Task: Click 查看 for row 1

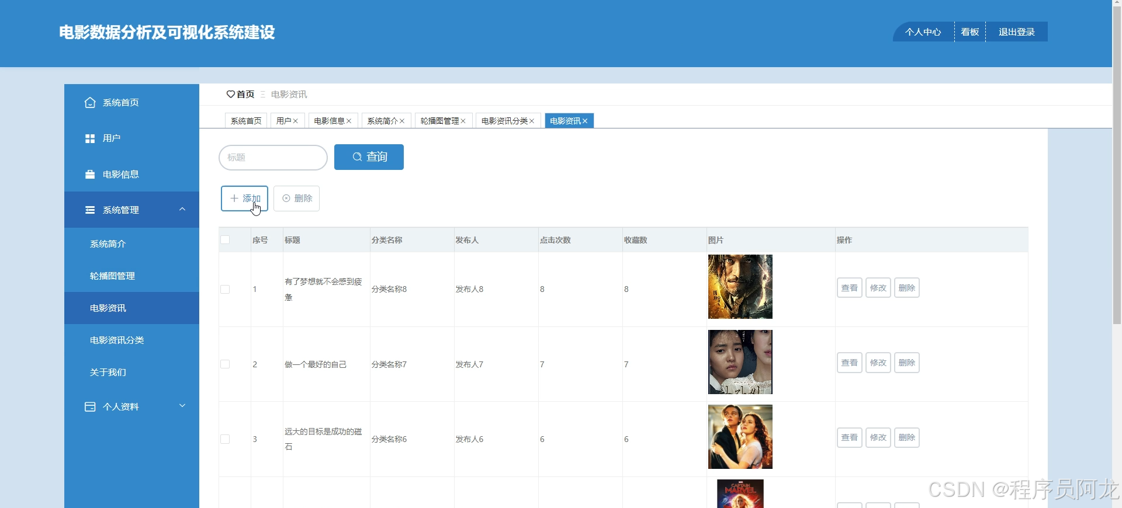Action: (x=850, y=288)
